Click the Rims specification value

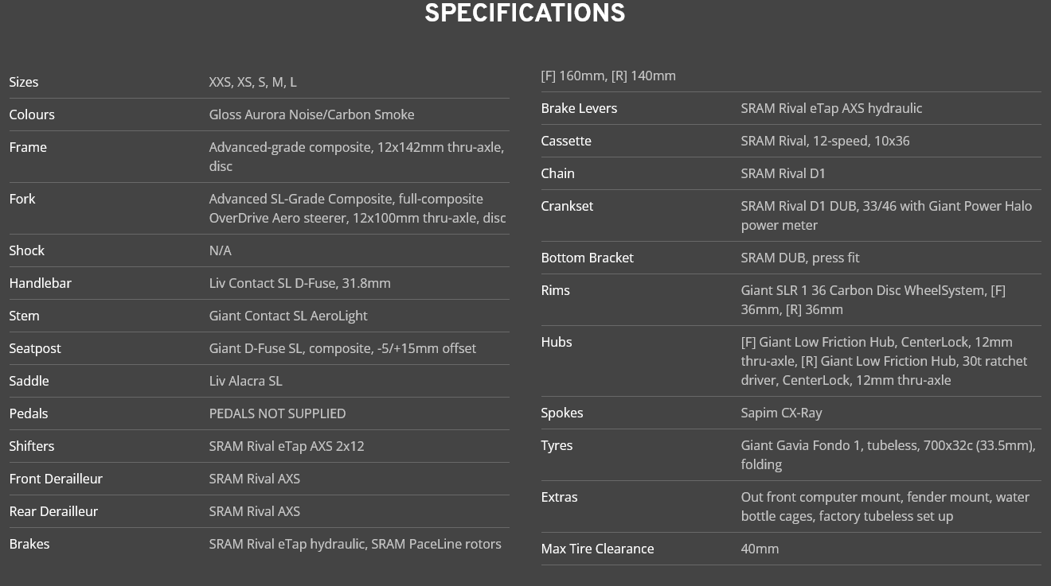click(873, 300)
